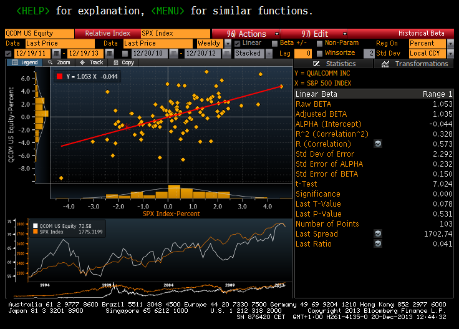Click the t-Test statistic row
459x329 pixels.
pos(374,184)
